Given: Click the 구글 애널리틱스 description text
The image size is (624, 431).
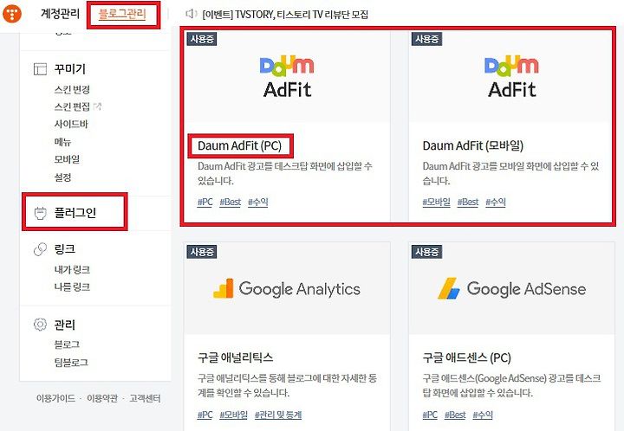Looking at the screenshot, I should (x=287, y=385).
